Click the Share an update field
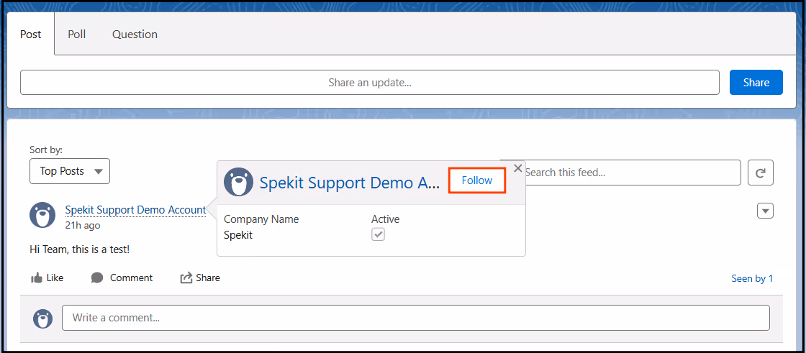This screenshot has width=806, height=353. click(370, 82)
